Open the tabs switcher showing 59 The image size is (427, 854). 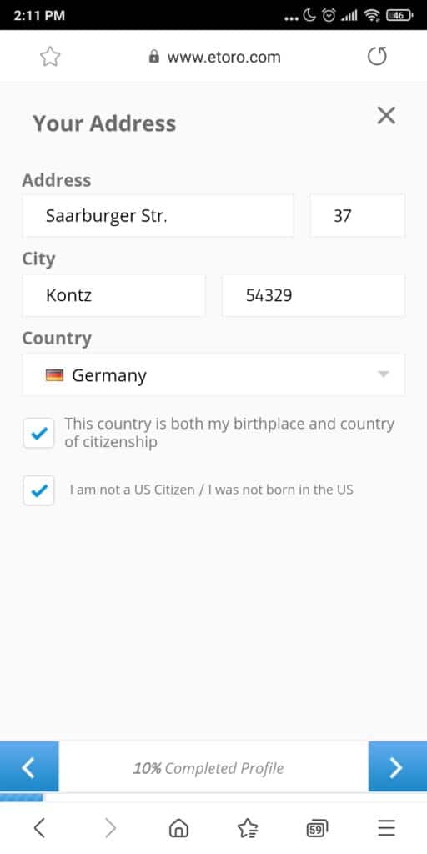click(x=318, y=829)
